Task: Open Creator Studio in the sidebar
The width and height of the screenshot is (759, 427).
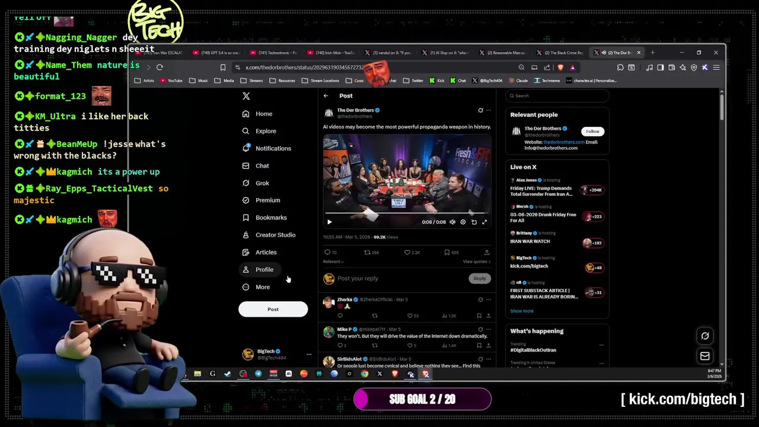Action: [269, 235]
